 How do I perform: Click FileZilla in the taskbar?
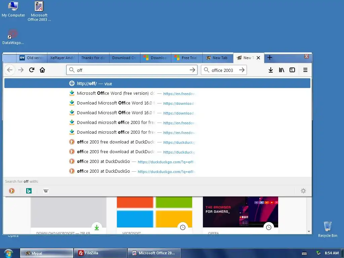[x=100, y=253]
